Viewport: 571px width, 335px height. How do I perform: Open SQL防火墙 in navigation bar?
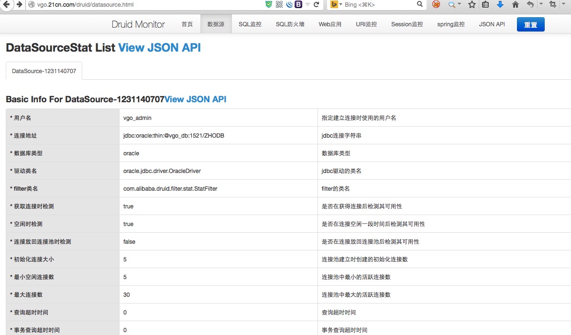290,24
